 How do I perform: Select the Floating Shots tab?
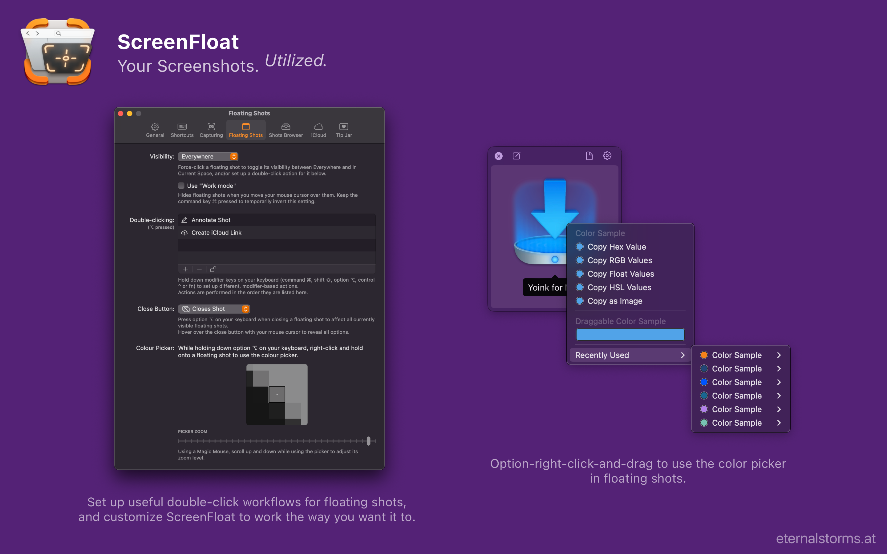pyautogui.click(x=246, y=130)
